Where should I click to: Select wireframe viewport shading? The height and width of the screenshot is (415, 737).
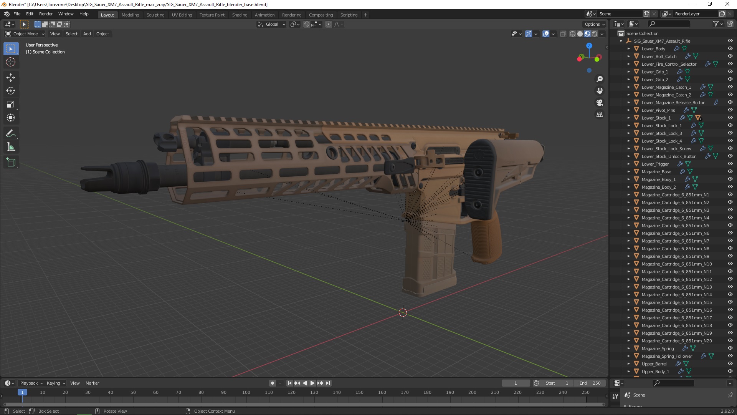pos(573,34)
